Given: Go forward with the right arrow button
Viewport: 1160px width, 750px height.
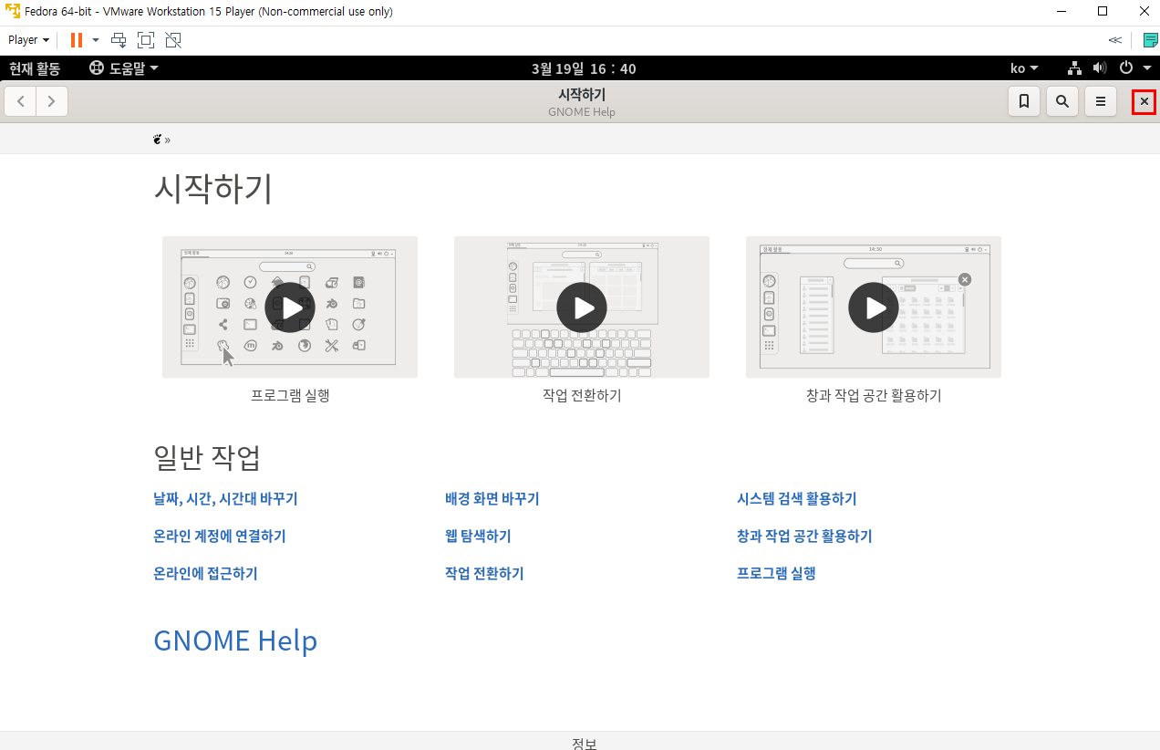Looking at the screenshot, I should tap(52, 101).
